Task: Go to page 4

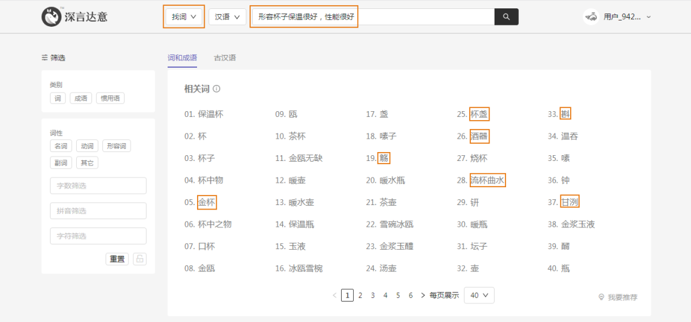Action: (385, 295)
